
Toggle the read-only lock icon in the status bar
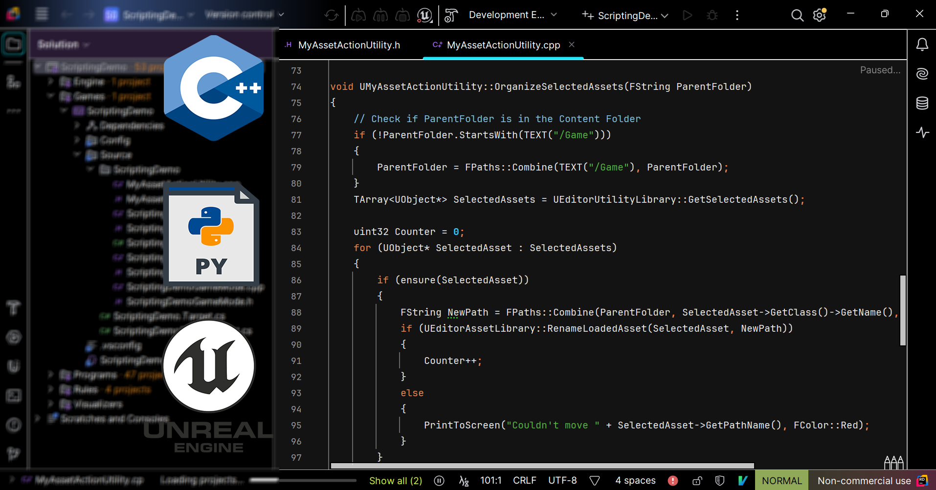point(697,481)
